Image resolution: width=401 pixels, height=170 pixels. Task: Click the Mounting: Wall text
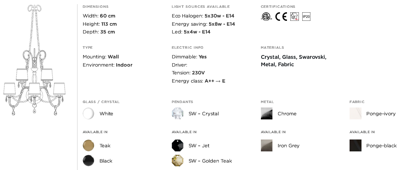click(101, 57)
